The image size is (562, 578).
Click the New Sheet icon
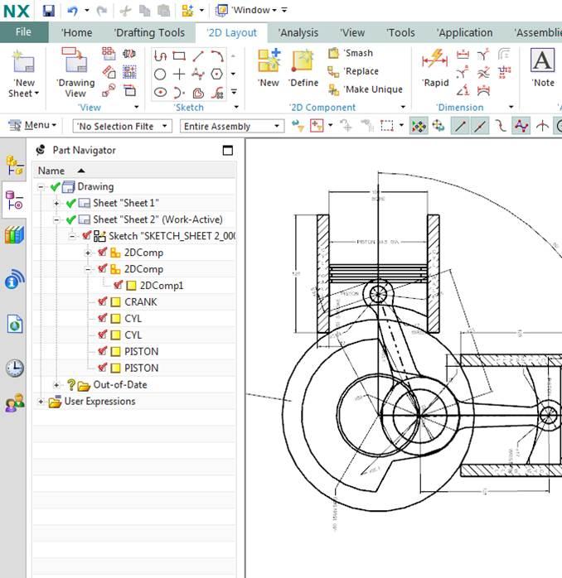coord(24,65)
